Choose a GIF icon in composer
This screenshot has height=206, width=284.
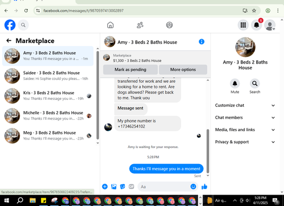pyautogui.click(x=131, y=187)
